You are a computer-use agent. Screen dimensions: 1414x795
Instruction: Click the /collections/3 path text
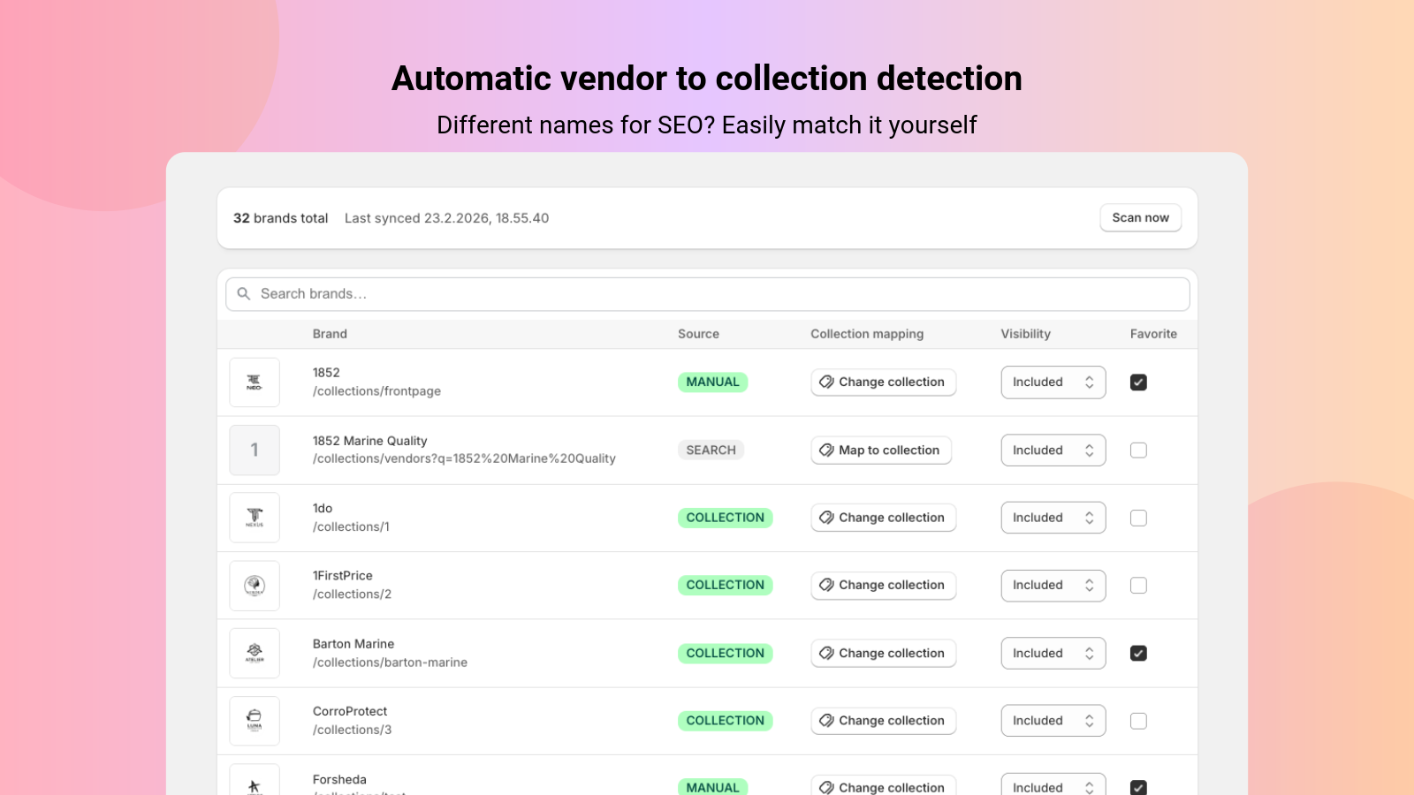352,730
